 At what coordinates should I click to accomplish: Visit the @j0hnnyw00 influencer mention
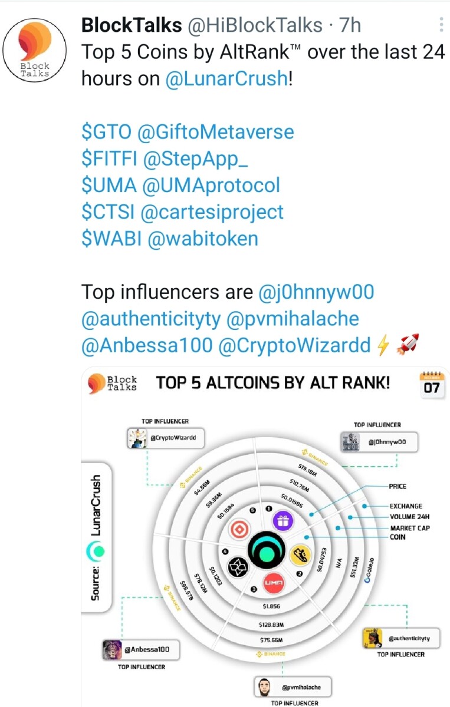(317, 292)
